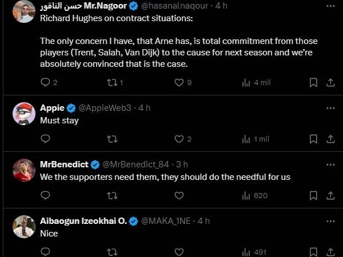The image size is (343, 257).
Task: Open the @AppieWeb3 profile handle
Action: click(x=105, y=107)
